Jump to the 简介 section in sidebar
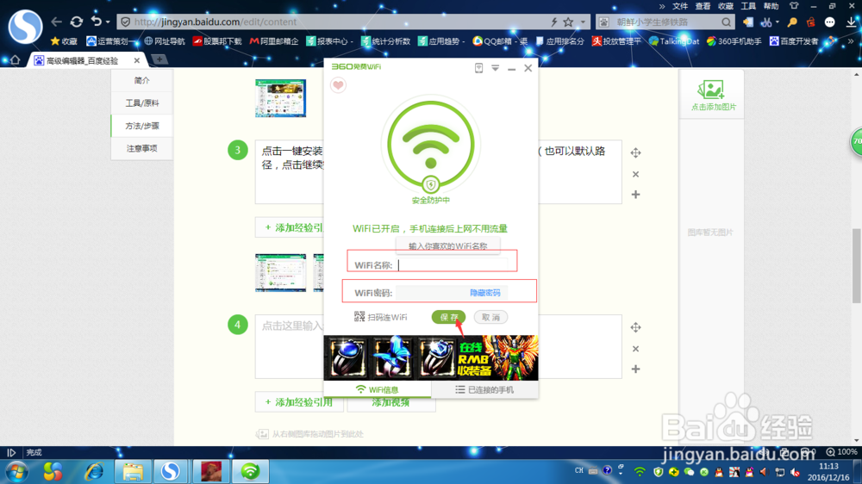 coord(142,80)
